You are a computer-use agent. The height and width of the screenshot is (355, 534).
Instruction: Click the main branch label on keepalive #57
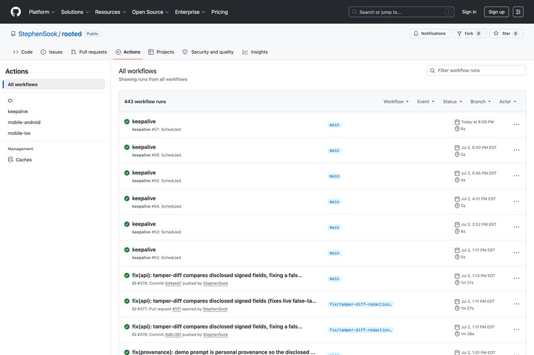pos(334,125)
